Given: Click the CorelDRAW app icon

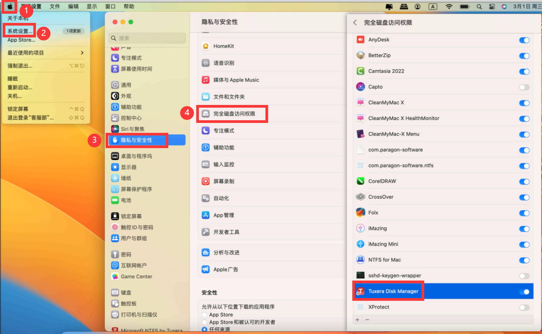Looking at the screenshot, I should [x=360, y=181].
